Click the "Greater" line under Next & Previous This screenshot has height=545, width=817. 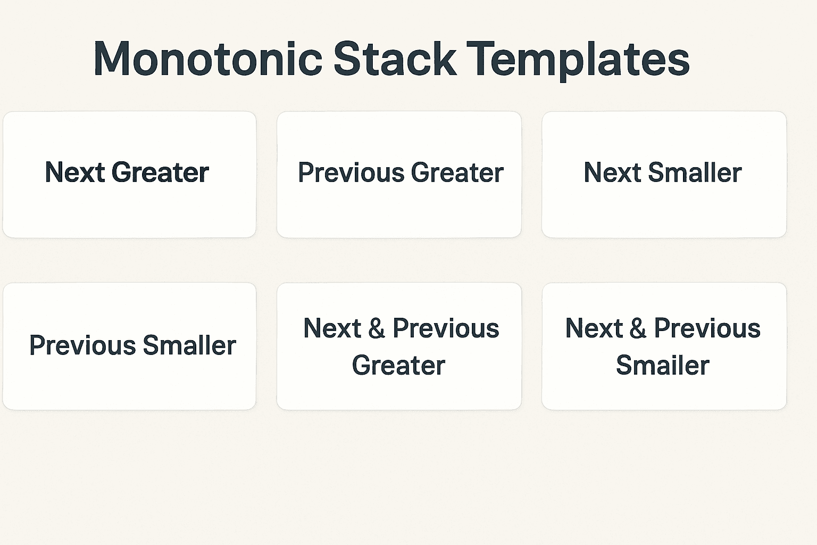(x=398, y=366)
